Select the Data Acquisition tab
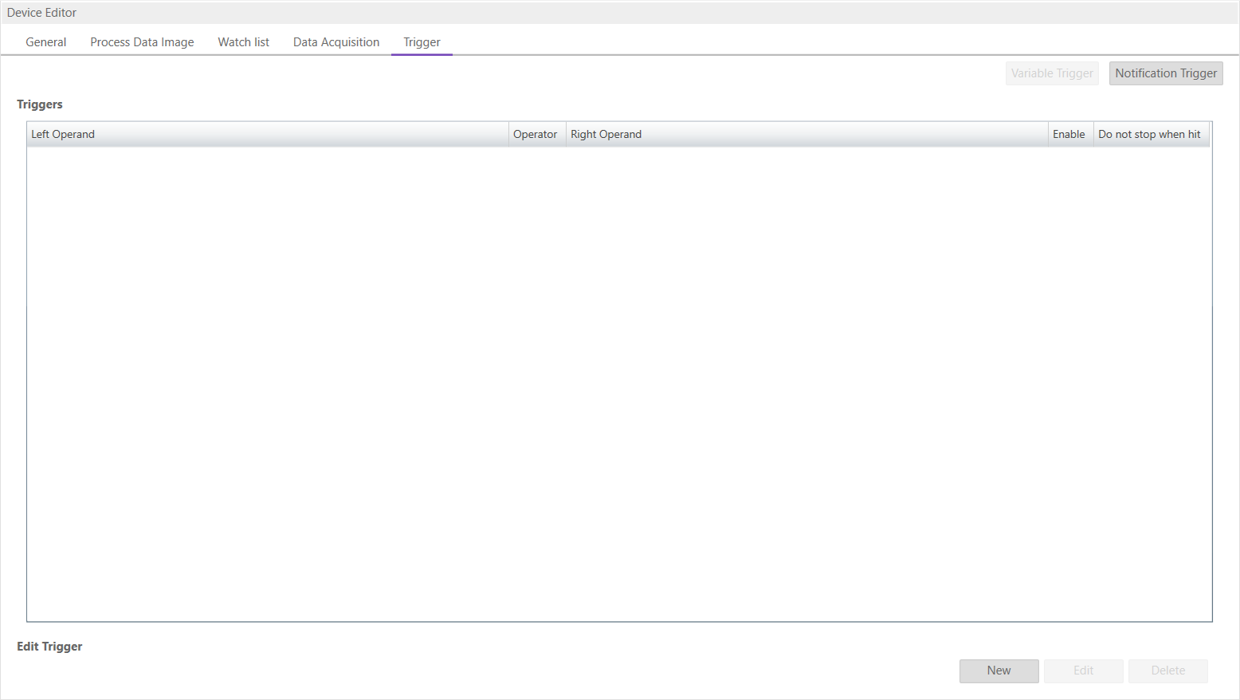 pos(336,42)
